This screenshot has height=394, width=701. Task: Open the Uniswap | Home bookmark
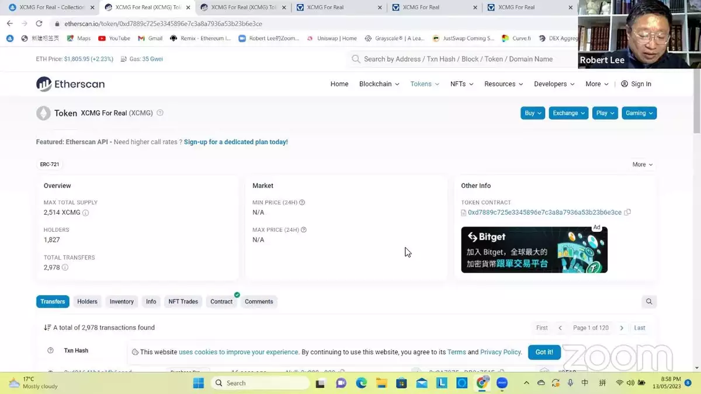click(331, 38)
